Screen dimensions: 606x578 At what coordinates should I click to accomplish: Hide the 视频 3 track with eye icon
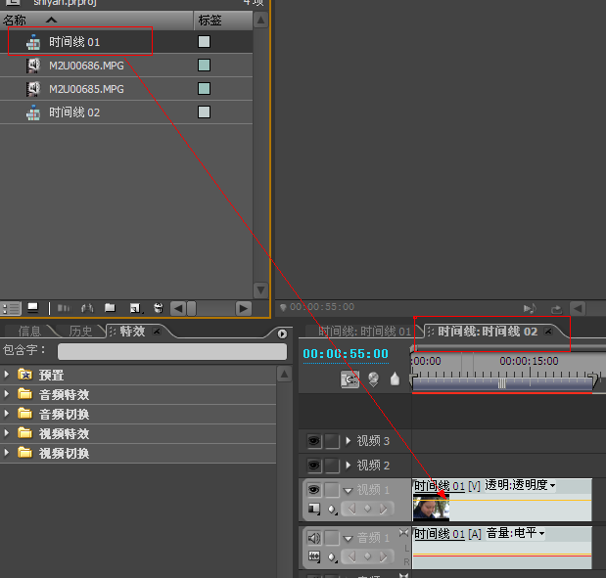click(314, 441)
